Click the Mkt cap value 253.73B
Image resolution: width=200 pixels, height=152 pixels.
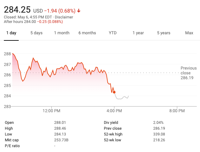tap(61, 140)
